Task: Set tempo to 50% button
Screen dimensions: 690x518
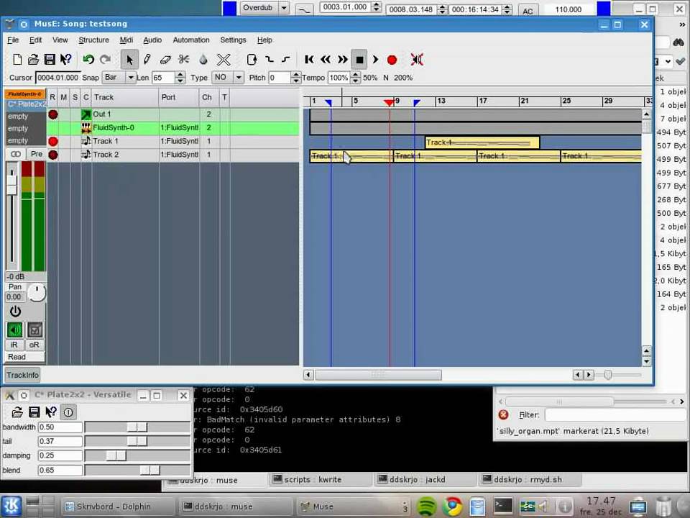Action: coord(370,78)
